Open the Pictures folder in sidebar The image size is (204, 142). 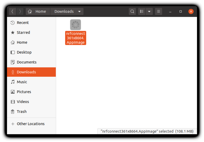pos(32,92)
